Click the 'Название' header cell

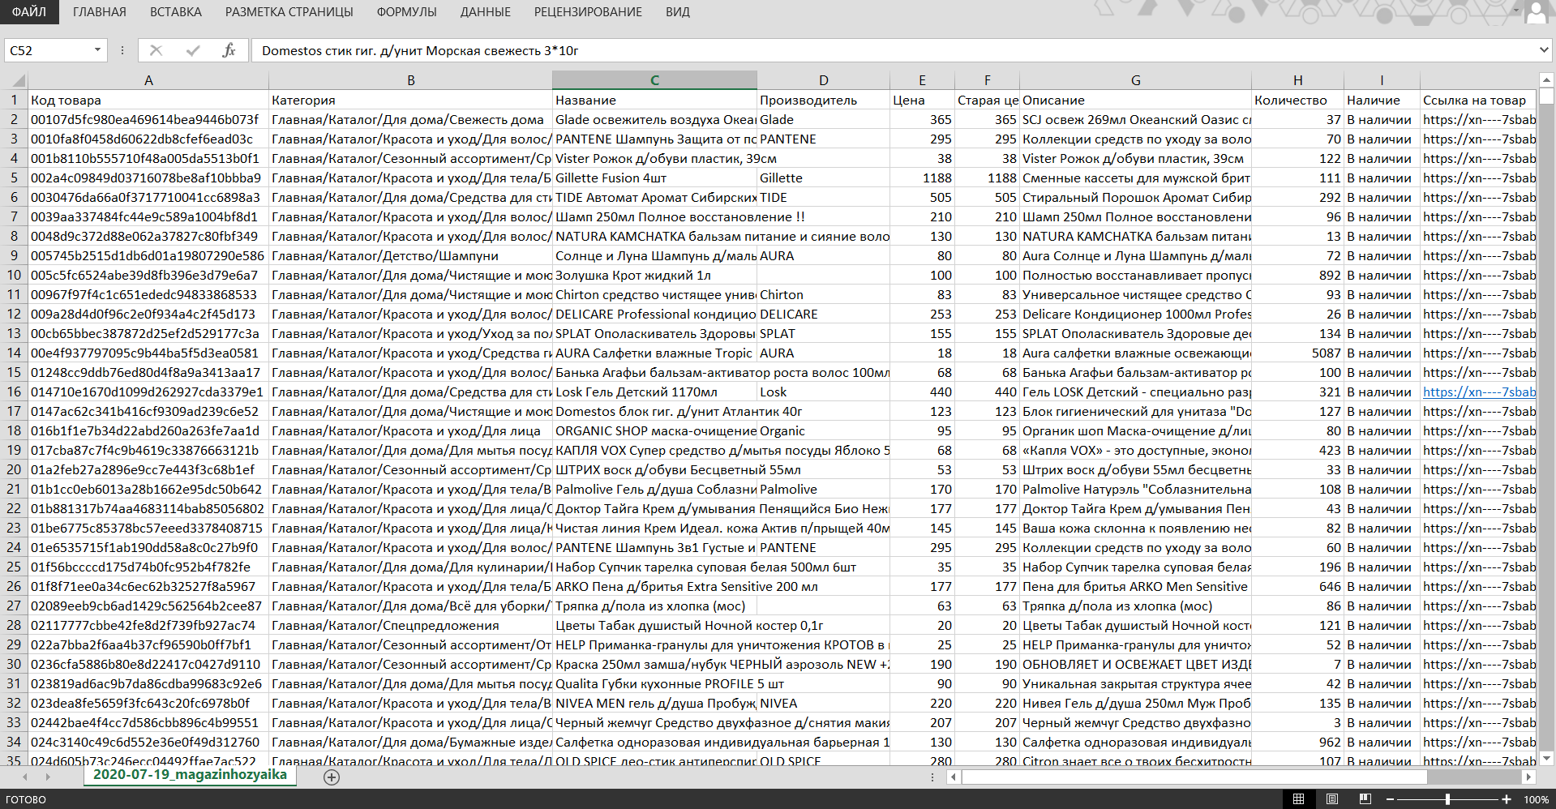(654, 101)
